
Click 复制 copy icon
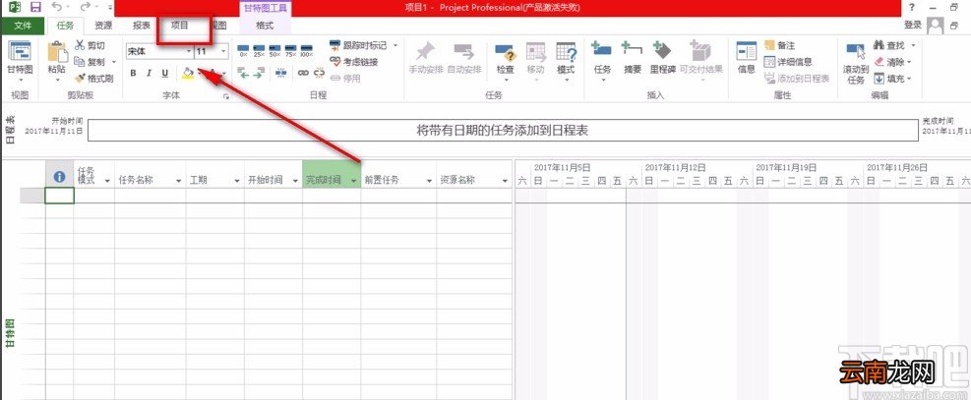coord(80,62)
